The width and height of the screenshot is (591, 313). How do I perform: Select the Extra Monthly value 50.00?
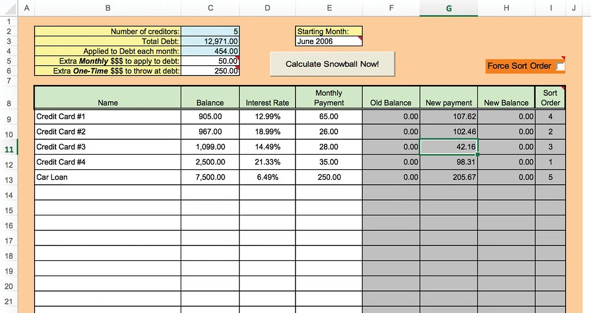tap(210, 61)
